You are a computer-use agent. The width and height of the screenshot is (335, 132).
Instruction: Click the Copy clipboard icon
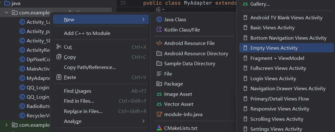click(59, 57)
